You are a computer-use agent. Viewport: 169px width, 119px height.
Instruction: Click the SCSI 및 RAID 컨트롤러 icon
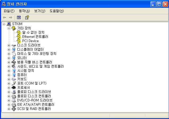[14, 109]
